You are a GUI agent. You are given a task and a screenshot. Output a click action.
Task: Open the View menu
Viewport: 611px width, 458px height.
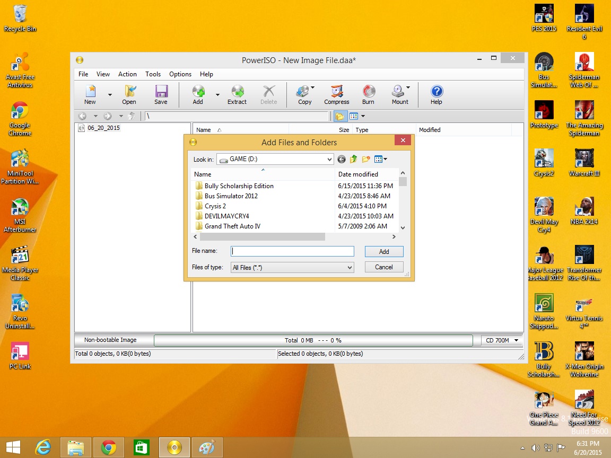tap(103, 74)
